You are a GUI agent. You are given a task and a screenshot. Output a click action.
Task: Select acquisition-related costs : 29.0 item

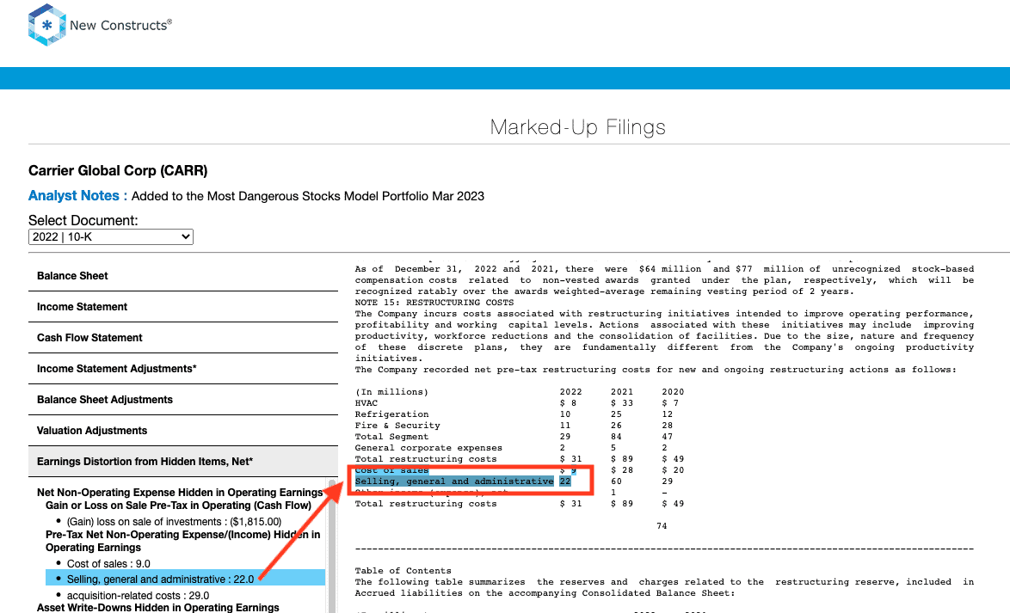pos(138,596)
